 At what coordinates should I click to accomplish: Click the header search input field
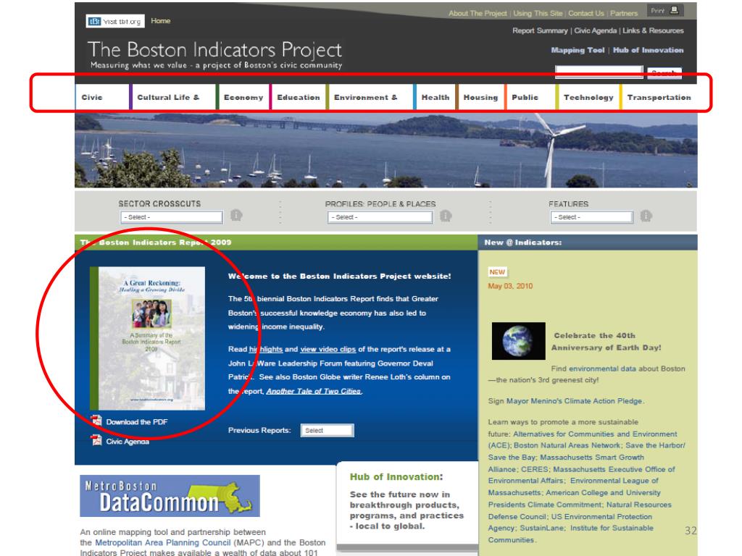[x=599, y=72]
